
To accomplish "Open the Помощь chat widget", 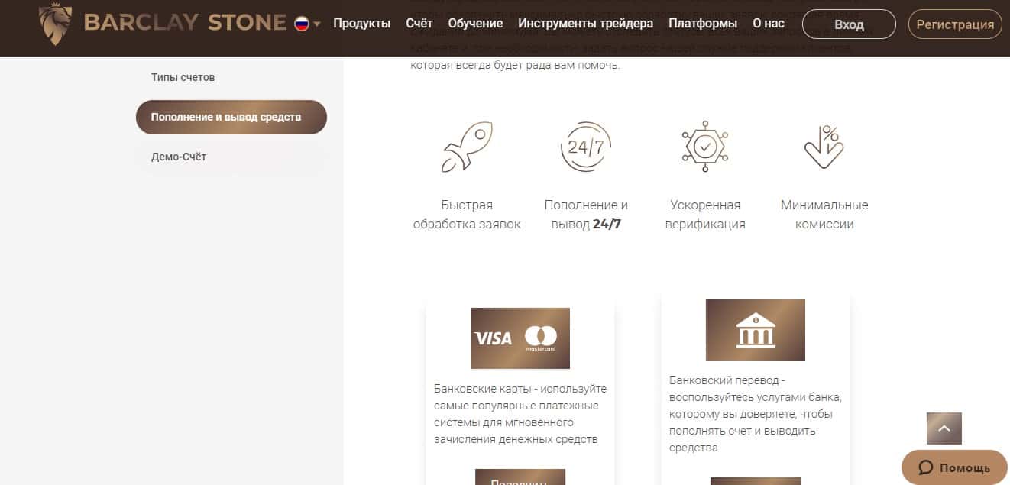I will point(954,467).
